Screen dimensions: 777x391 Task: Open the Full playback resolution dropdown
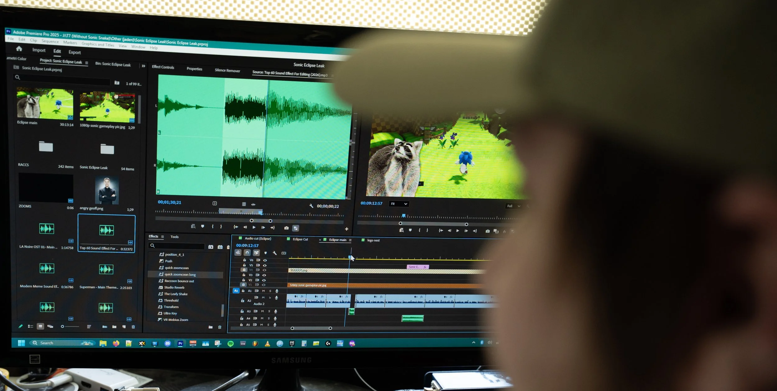pyautogui.click(x=513, y=206)
